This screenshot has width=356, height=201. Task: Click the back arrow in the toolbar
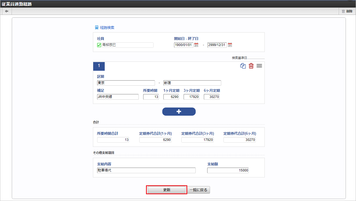click(6, 11)
